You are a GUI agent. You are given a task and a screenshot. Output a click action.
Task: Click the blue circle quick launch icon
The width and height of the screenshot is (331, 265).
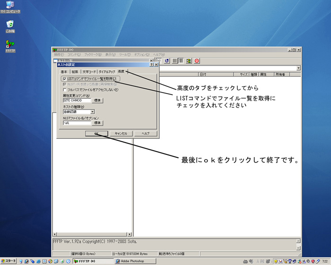click(x=68, y=261)
